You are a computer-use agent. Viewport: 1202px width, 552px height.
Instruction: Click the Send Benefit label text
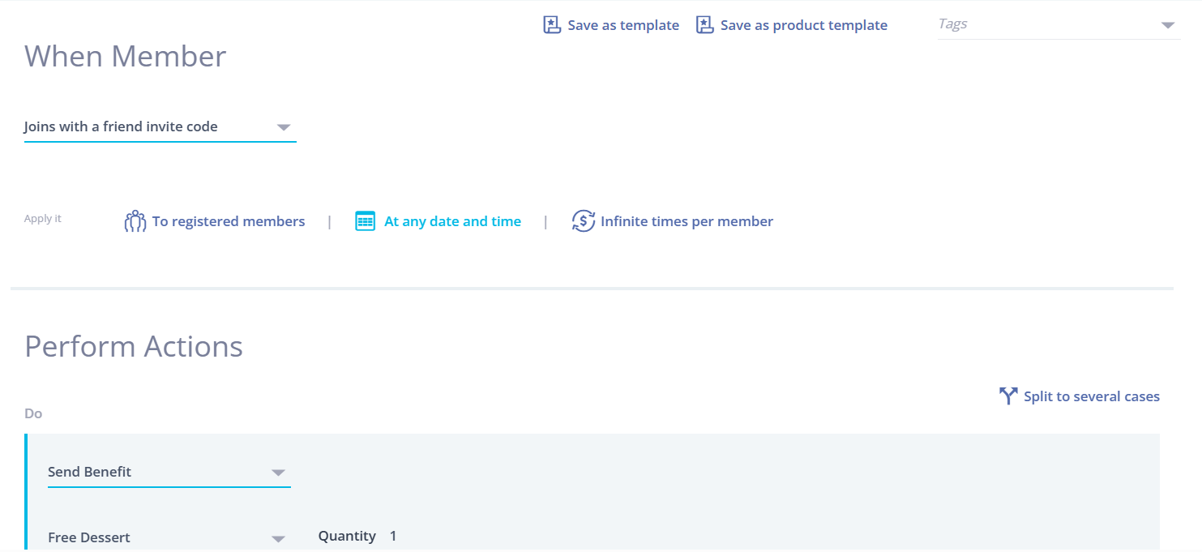coord(89,472)
